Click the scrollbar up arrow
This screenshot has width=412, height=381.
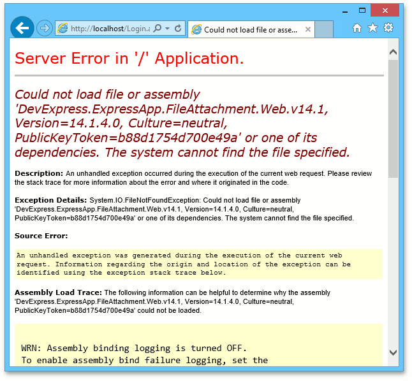(x=393, y=52)
